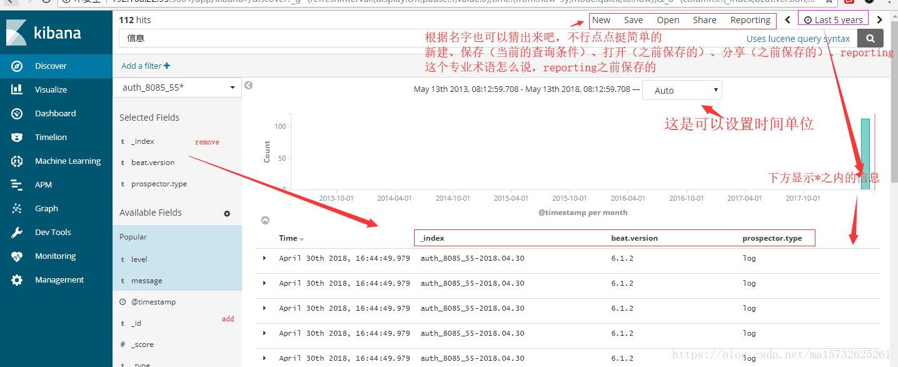
Task: Open Available Fields settings gear
Action: [227, 213]
